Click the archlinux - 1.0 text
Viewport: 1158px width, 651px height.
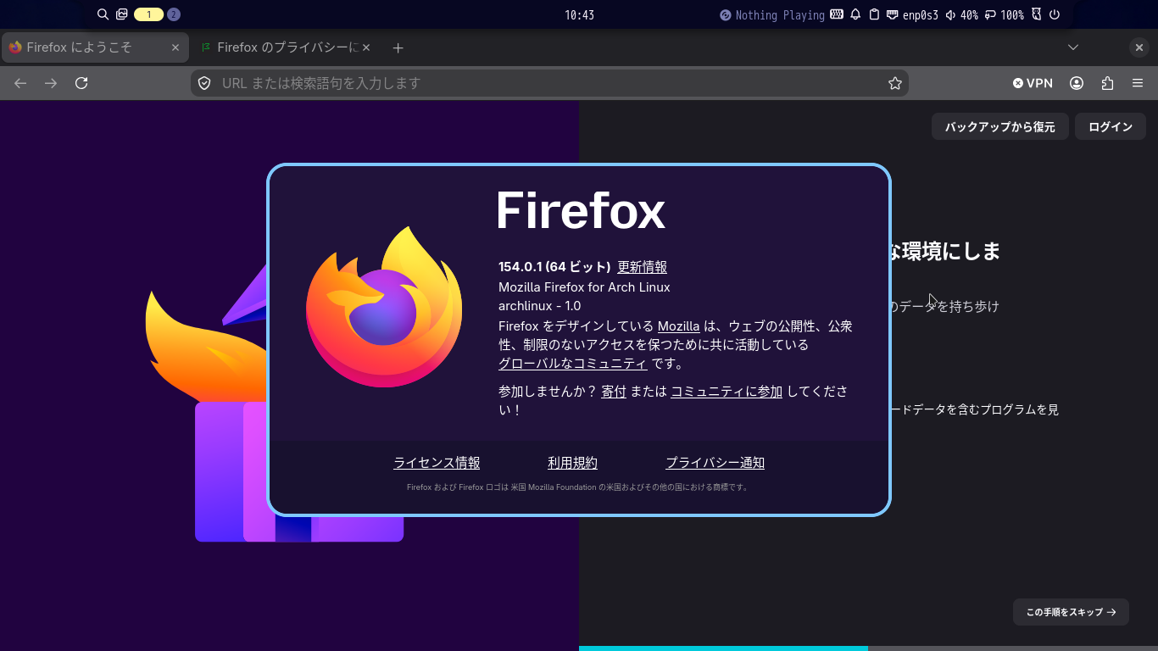coord(540,306)
